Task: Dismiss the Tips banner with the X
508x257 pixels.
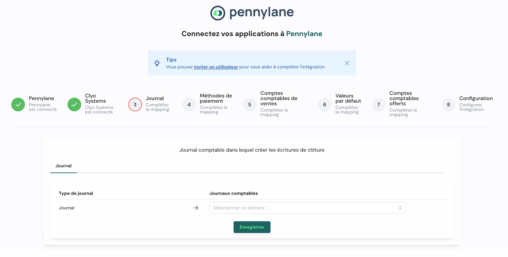Action: tap(347, 63)
